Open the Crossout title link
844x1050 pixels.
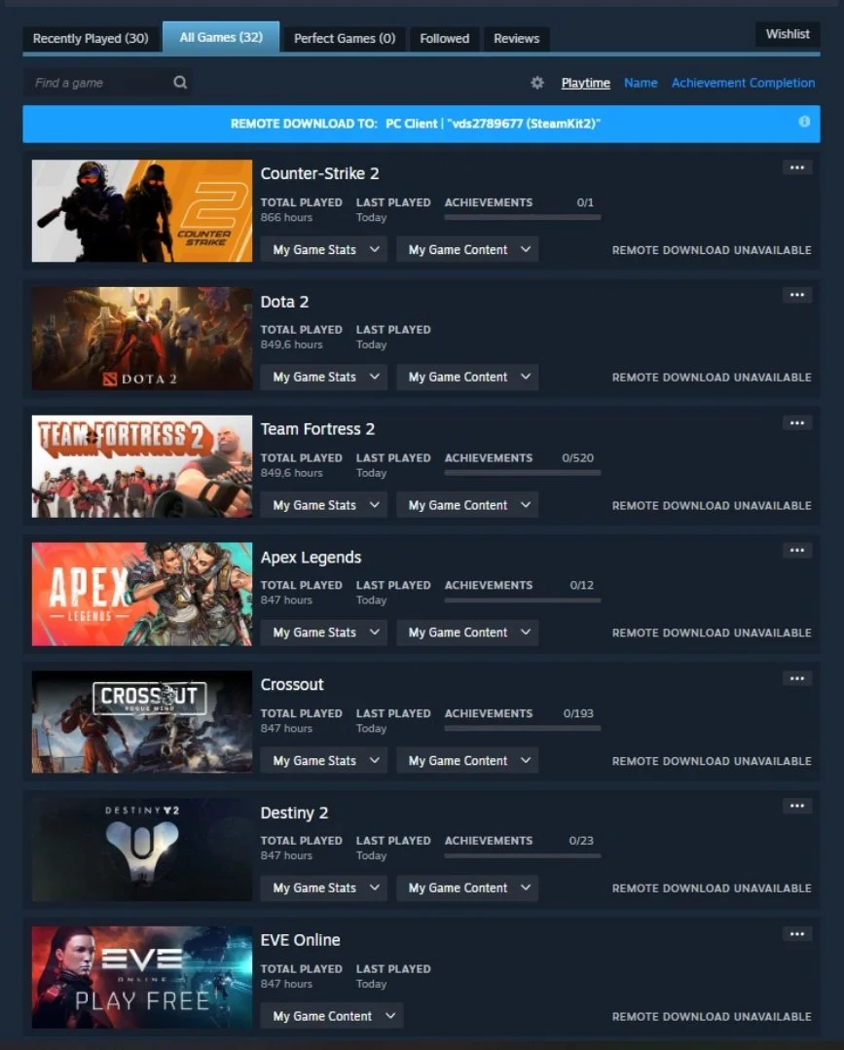pyautogui.click(x=292, y=684)
